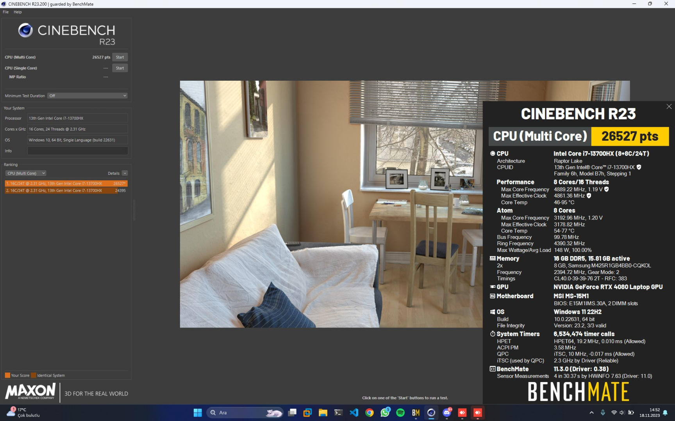This screenshot has height=421, width=675.
Task: Click the Cinebench R23 logo icon
Action: pyautogui.click(x=25, y=30)
